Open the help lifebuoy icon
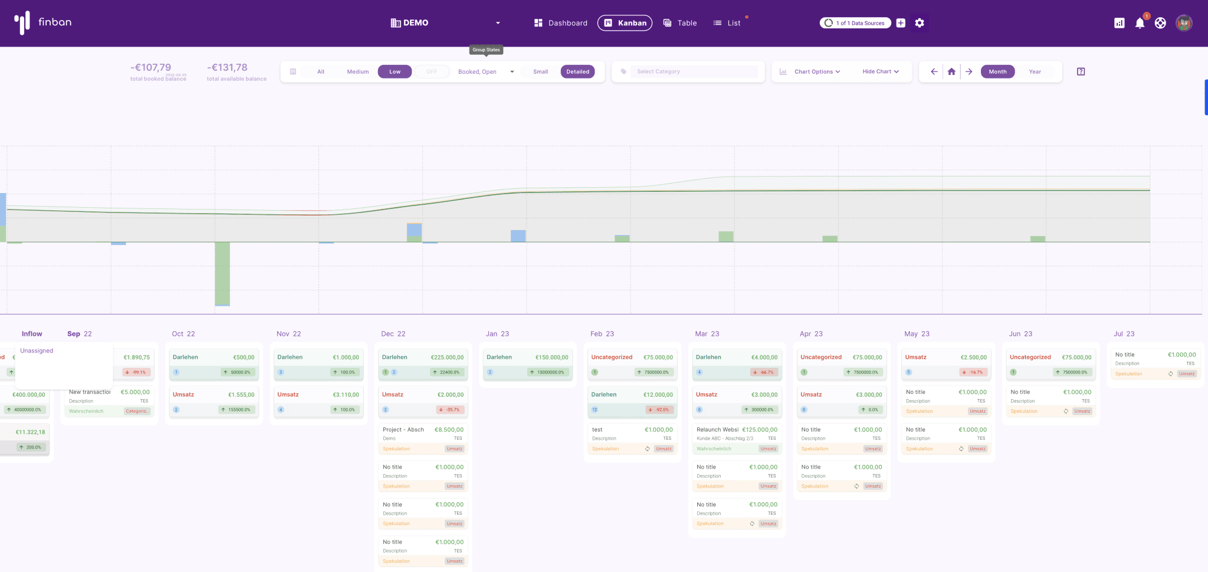This screenshot has height=572, width=1208. [x=1160, y=23]
